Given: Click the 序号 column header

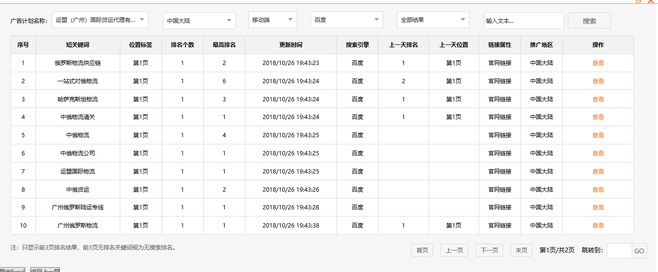Looking at the screenshot, I should (23, 45).
